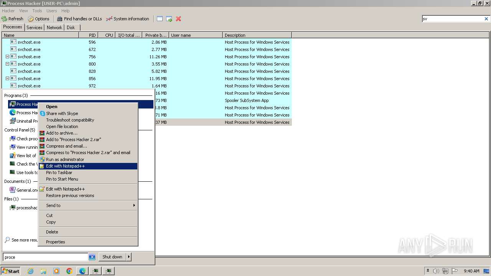
Task: Click the highlighted Edit with Notepad++ entry
Action: [x=88, y=166]
